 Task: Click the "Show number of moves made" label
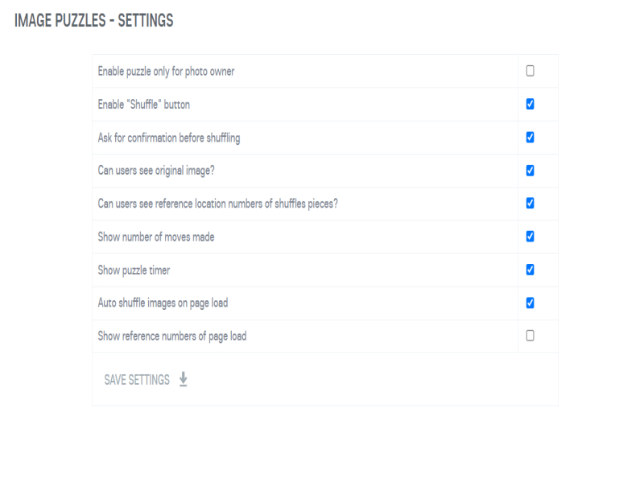pos(155,237)
